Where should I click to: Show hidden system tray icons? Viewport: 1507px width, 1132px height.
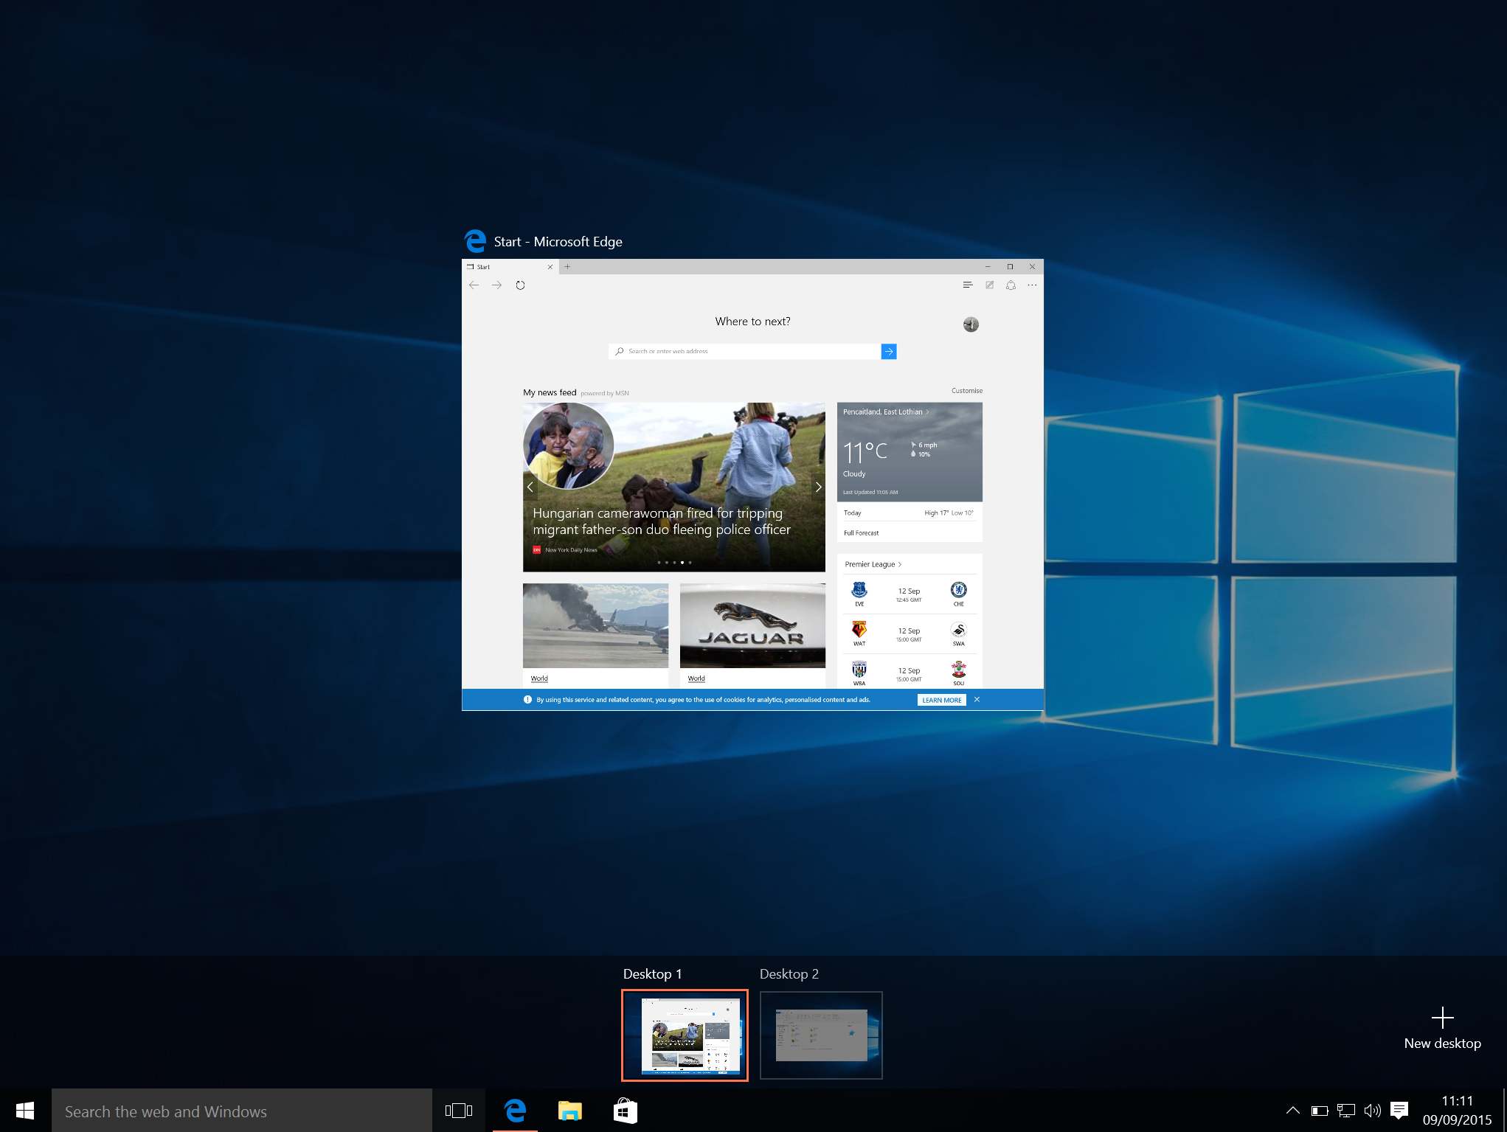click(x=1292, y=1111)
